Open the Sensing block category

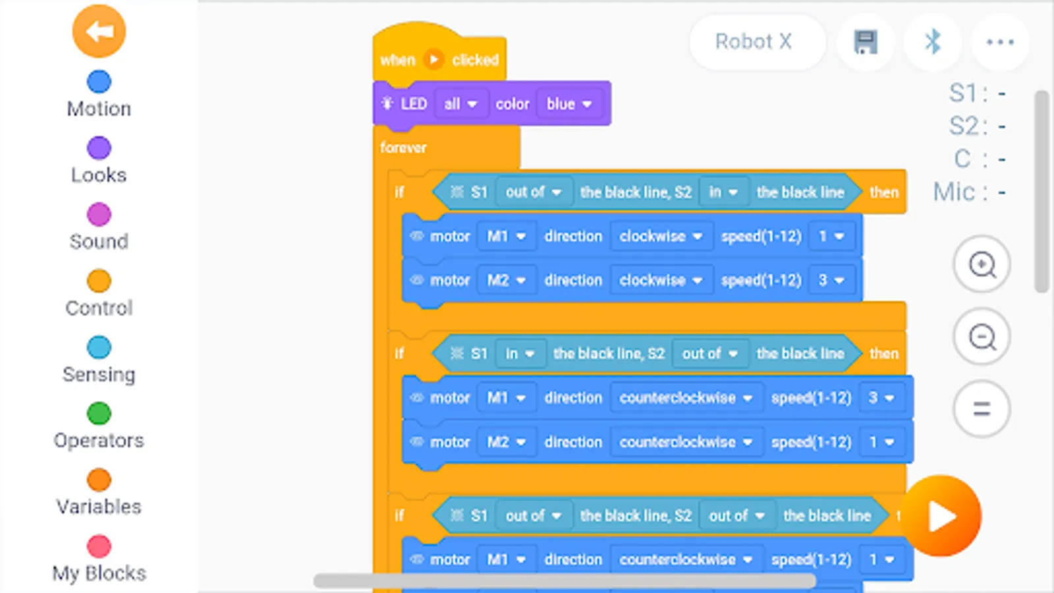click(x=99, y=361)
